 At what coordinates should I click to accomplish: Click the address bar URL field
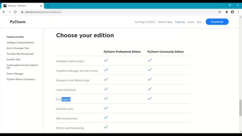(119, 12)
